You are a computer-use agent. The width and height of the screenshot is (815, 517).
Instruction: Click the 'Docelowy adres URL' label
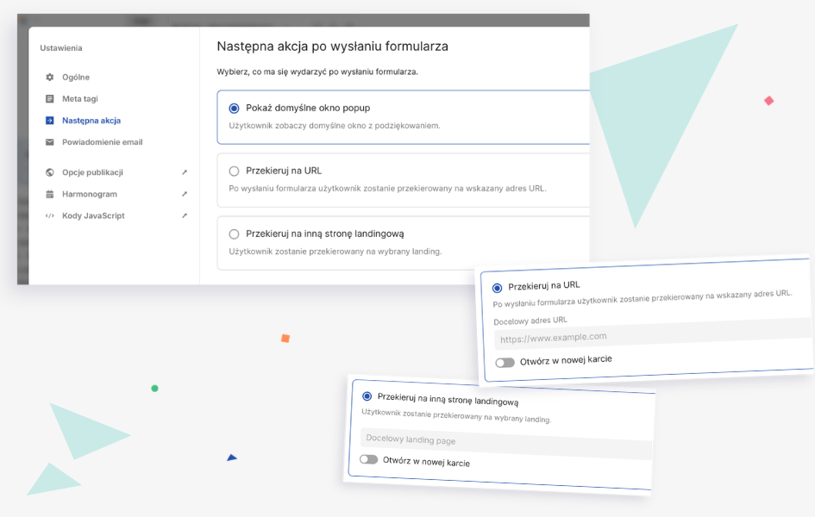click(530, 321)
